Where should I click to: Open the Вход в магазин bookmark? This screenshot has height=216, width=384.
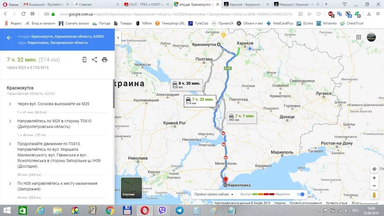point(40,23)
